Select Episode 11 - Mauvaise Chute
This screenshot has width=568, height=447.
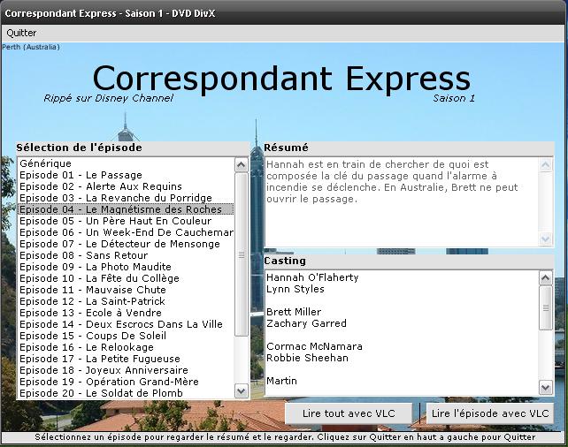126,290
